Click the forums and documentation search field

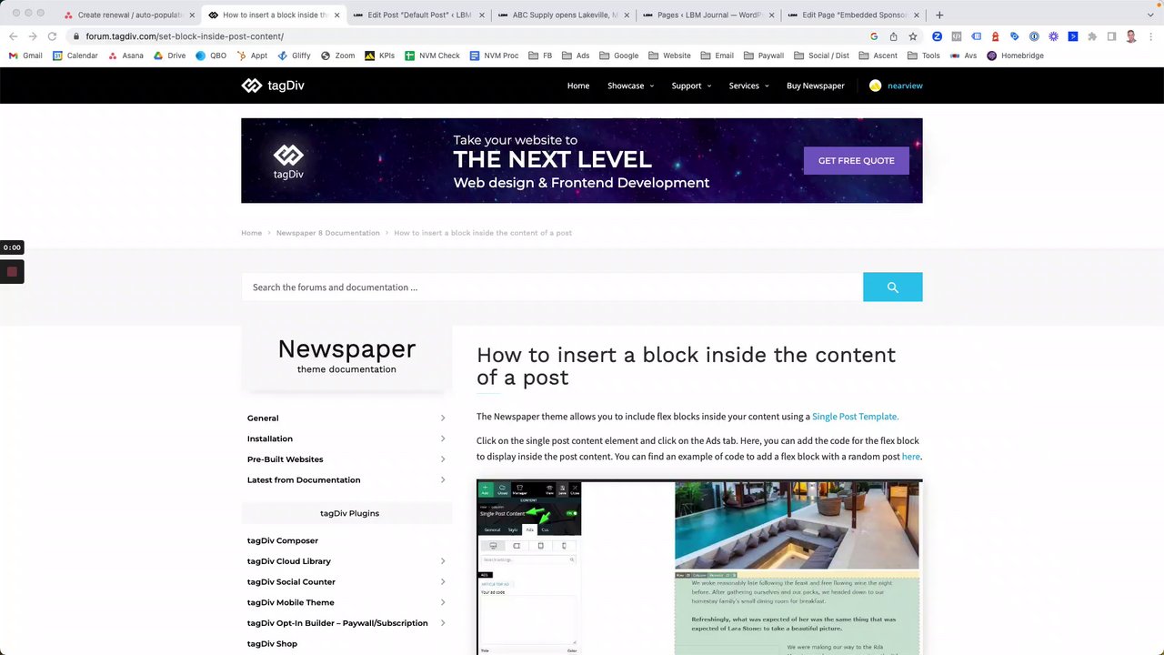point(552,287)
